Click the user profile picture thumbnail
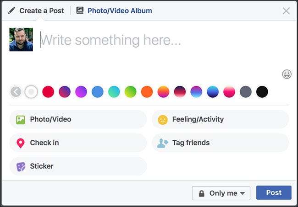This screenshot has height=207, width=298. 21,39
